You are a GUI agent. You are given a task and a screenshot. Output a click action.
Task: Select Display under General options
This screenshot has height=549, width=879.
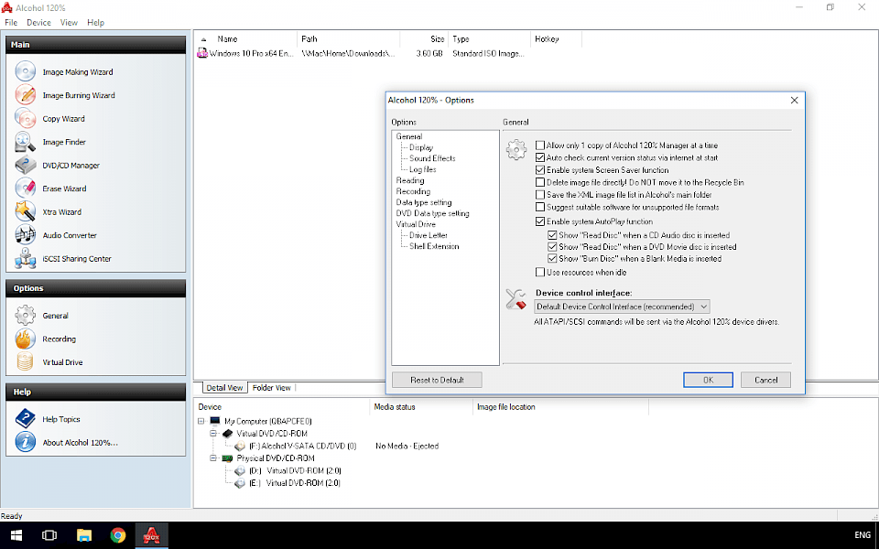coord(421,147)
